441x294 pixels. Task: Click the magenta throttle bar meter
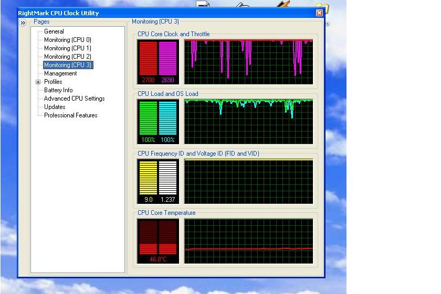[x=167, y=58]
